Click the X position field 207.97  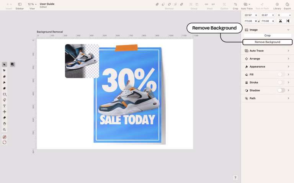[x=250, y=15]
